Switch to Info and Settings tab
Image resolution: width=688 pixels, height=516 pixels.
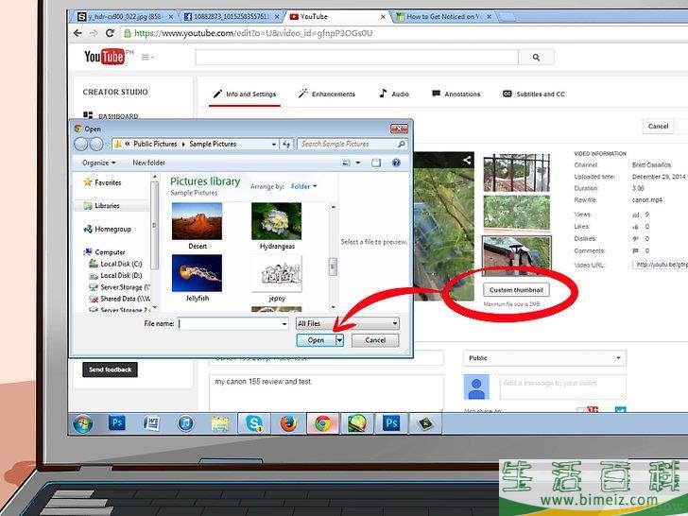pyautogui.click(x=245, y=94)
